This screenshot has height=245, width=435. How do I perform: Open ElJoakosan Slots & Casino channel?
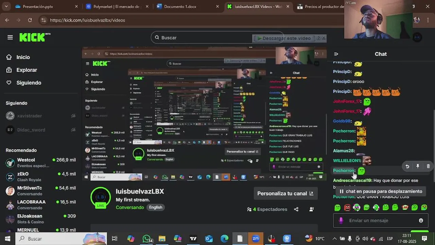click(41, 218)
